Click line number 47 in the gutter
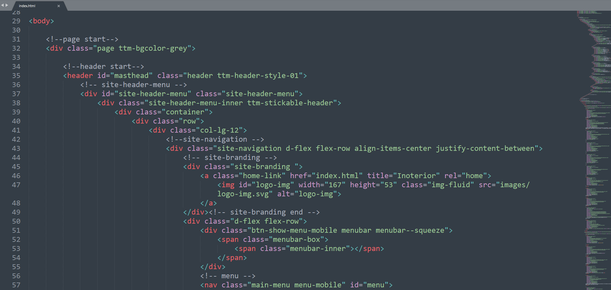 (16, 185)
